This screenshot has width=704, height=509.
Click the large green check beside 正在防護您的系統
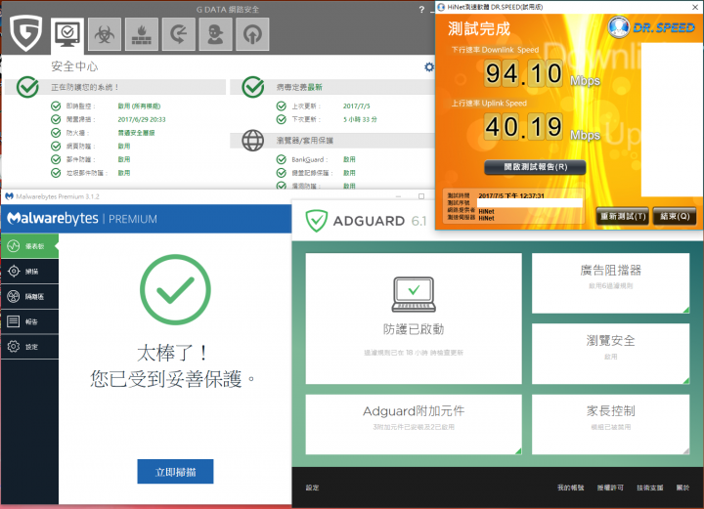pos(27,87)
